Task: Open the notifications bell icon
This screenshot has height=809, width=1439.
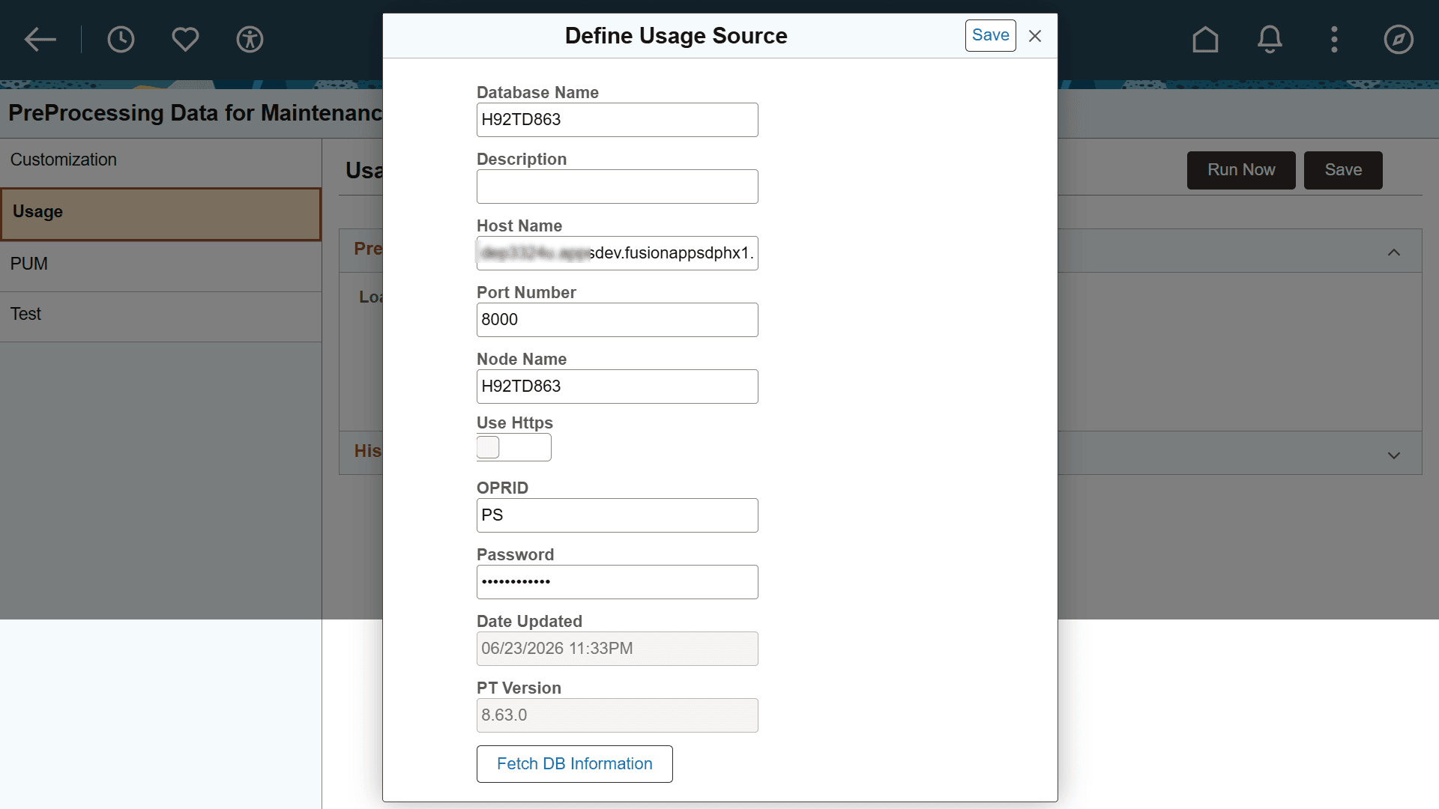Action: 1270,39
